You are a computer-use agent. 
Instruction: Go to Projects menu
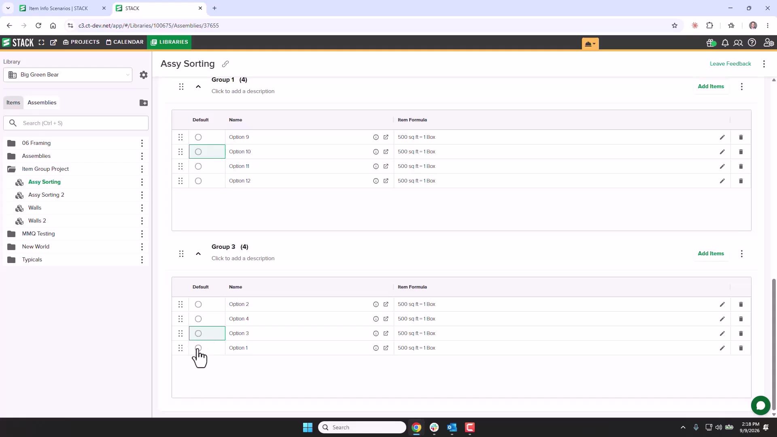pos(81,42)
